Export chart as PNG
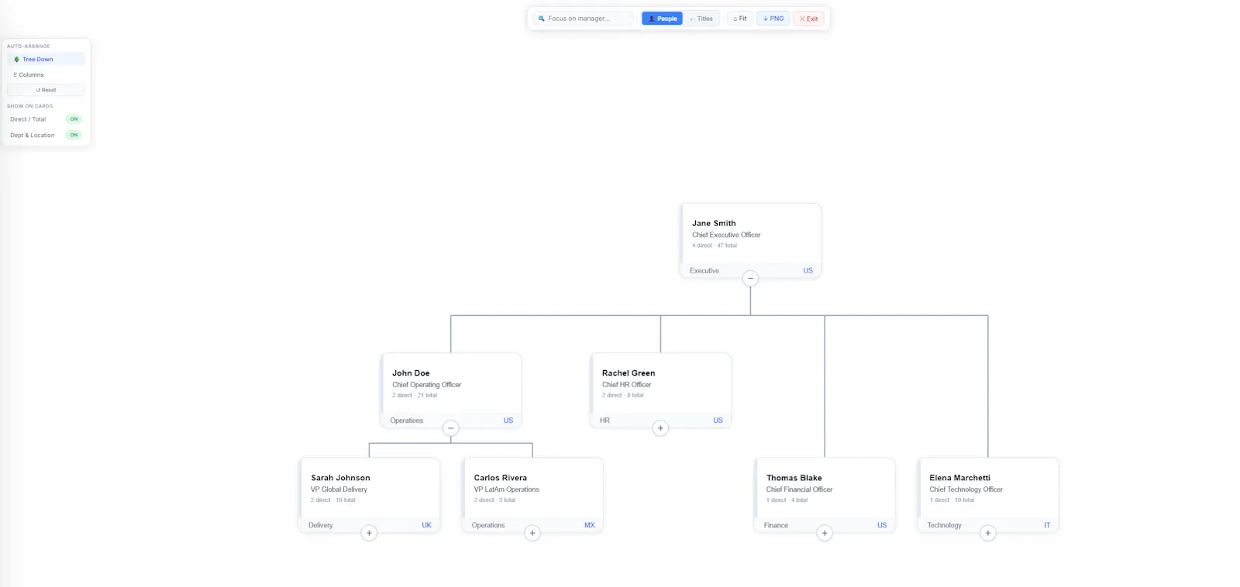The width and height of the screenshot is (1240, 587). click(x=773, y=19)
